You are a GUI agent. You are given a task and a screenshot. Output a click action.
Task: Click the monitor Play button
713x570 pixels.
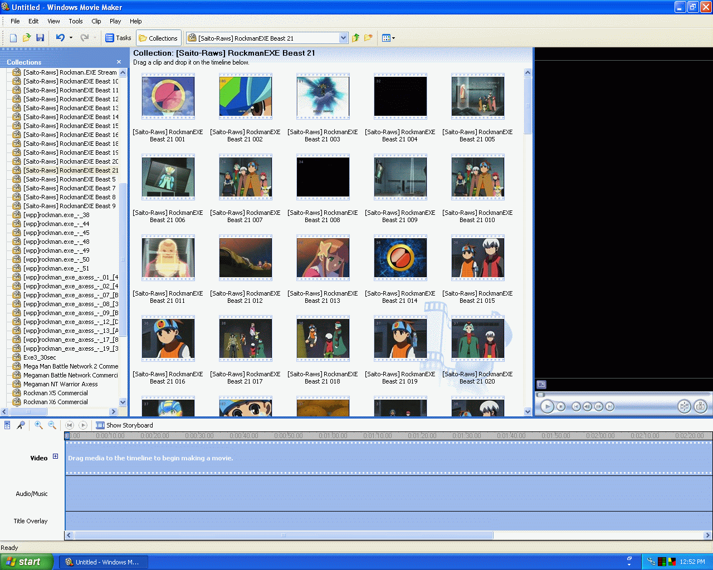(547, 406)
